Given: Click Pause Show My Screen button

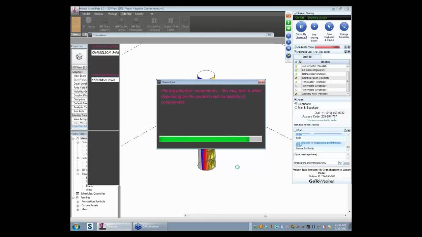Looking at the screenshot, I should [301, 27].
